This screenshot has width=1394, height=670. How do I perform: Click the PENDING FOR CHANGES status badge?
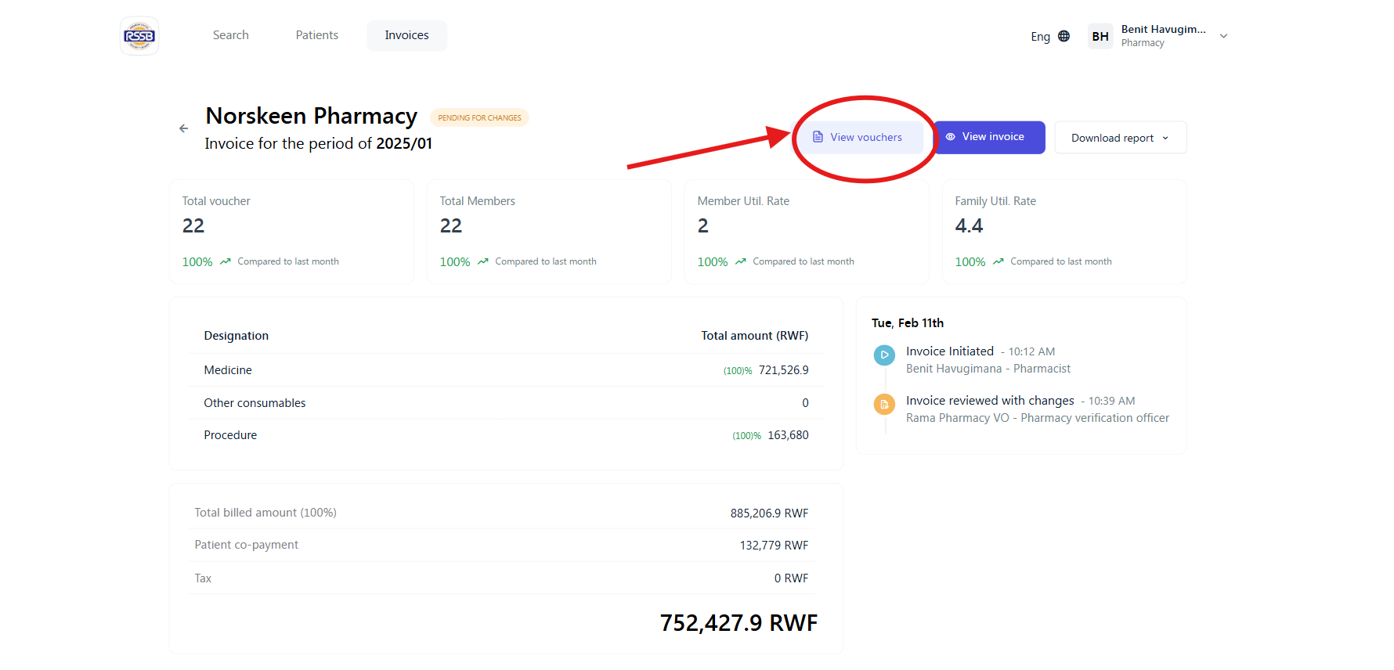[479, 118]
